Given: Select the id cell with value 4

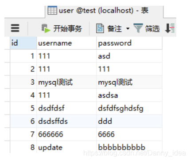Looking at the screenshot, I should click(x=23, y=95).
